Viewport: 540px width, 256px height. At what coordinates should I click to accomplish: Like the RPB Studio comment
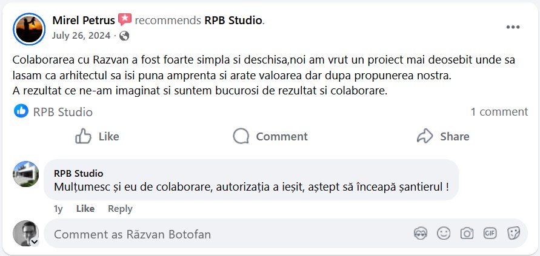click(x=85, y=209)
